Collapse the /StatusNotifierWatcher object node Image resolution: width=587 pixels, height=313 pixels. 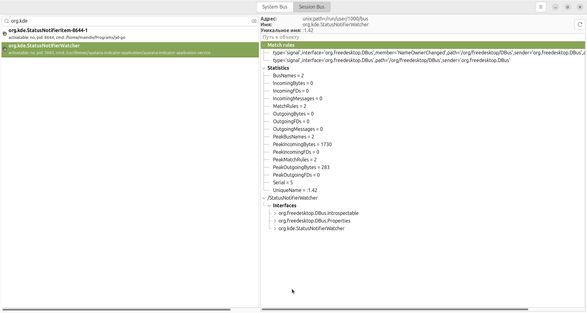(264, 198)
